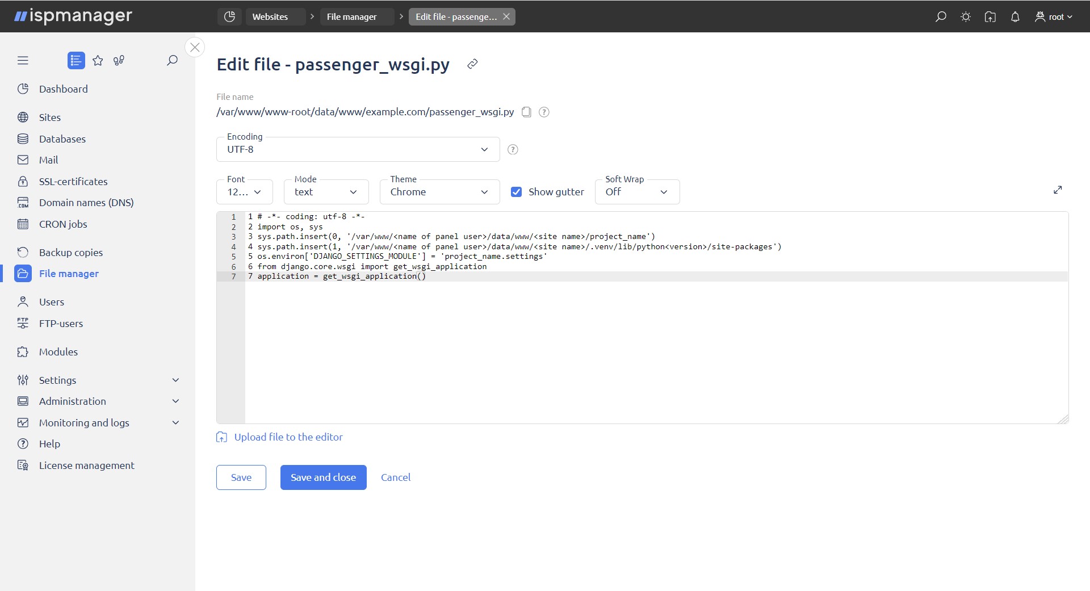Expand the editor to fullscreen icon
Viewport: 1090px width, 591px height.
click(x=1058, y=190)
